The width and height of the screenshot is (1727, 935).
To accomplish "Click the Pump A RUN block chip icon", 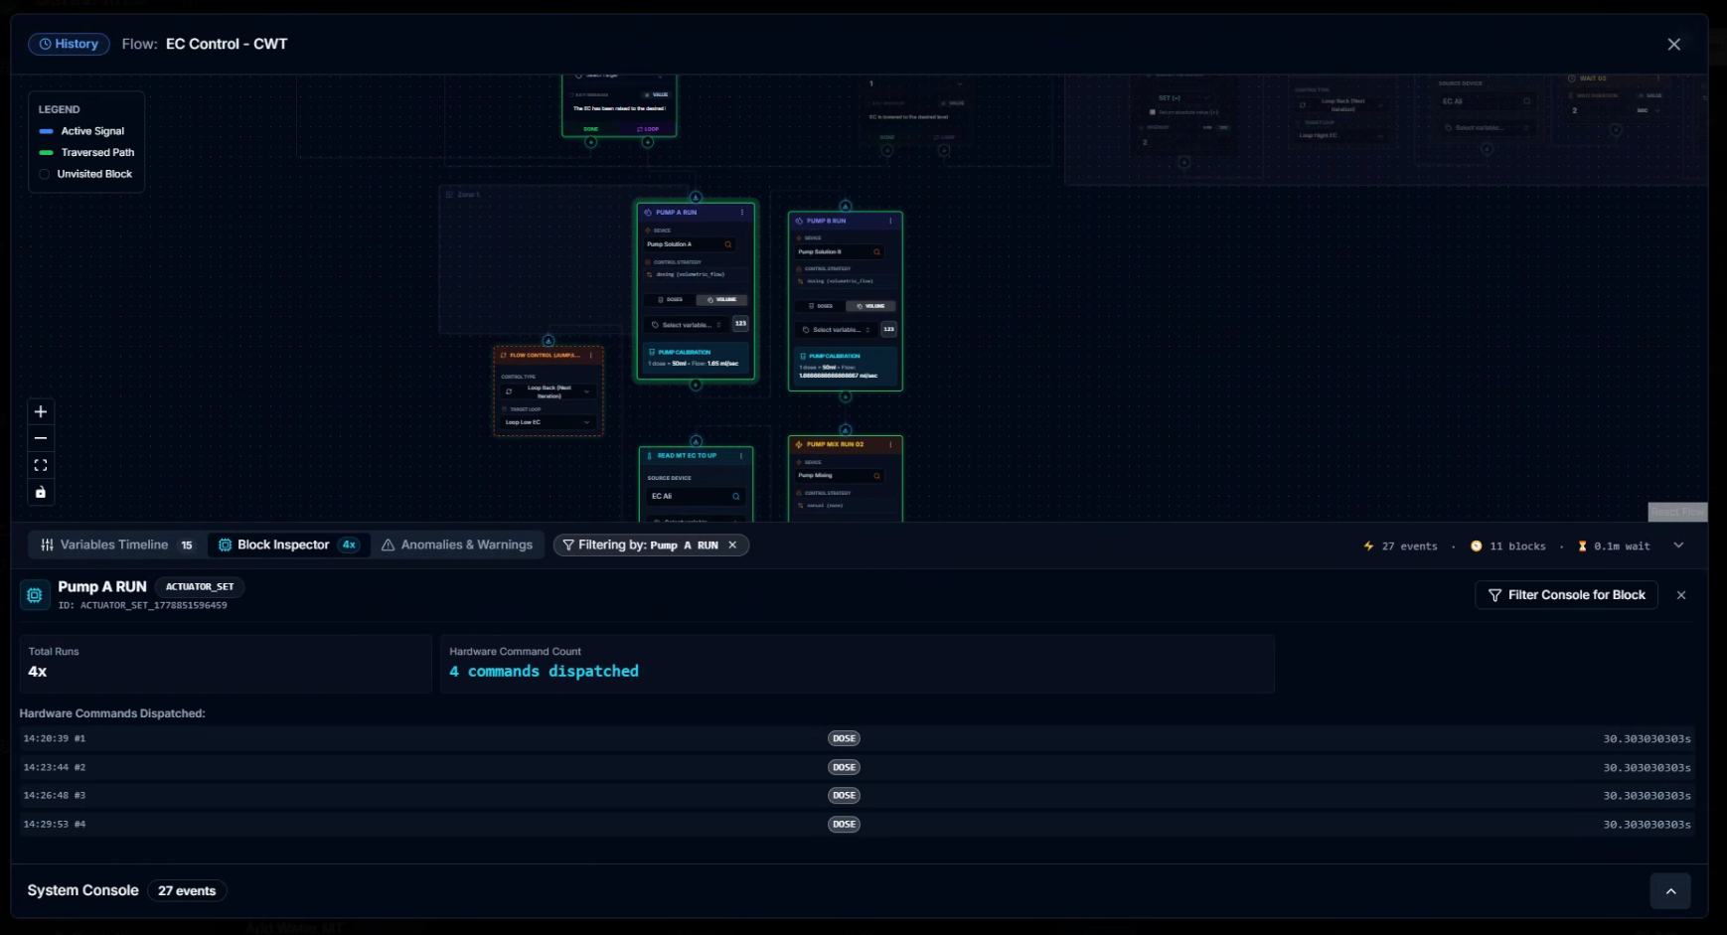I will coord(35,595).
